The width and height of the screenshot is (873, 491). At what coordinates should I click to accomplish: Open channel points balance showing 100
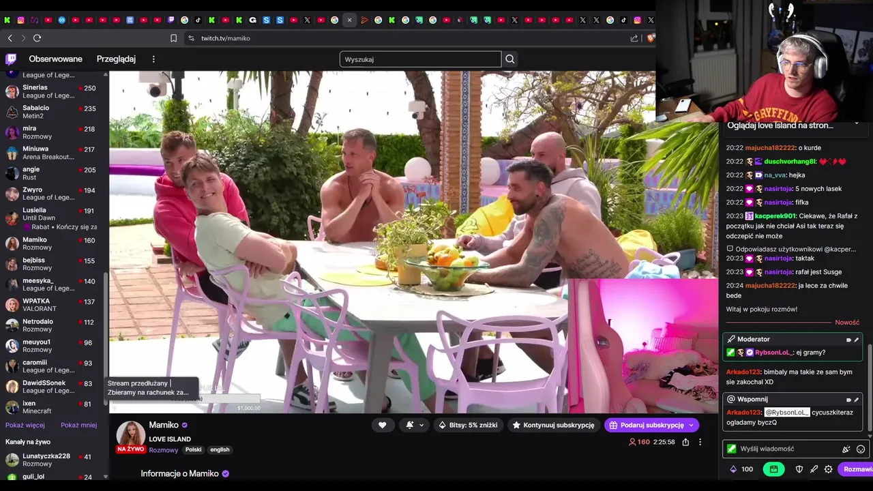741,469
